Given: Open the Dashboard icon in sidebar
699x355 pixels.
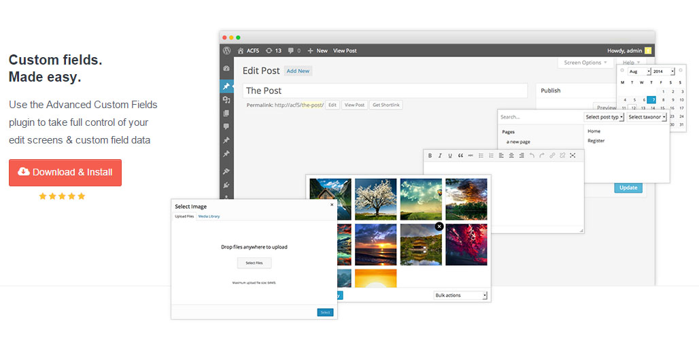Looking at the screenshot, I should 226,69.
